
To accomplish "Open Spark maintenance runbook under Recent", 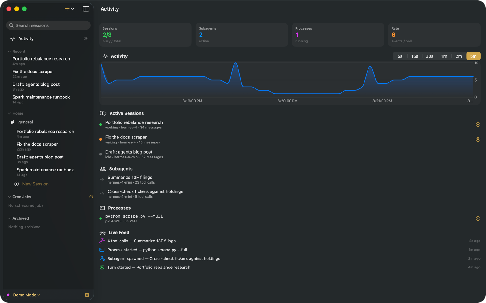I will [x=41, y=99].
